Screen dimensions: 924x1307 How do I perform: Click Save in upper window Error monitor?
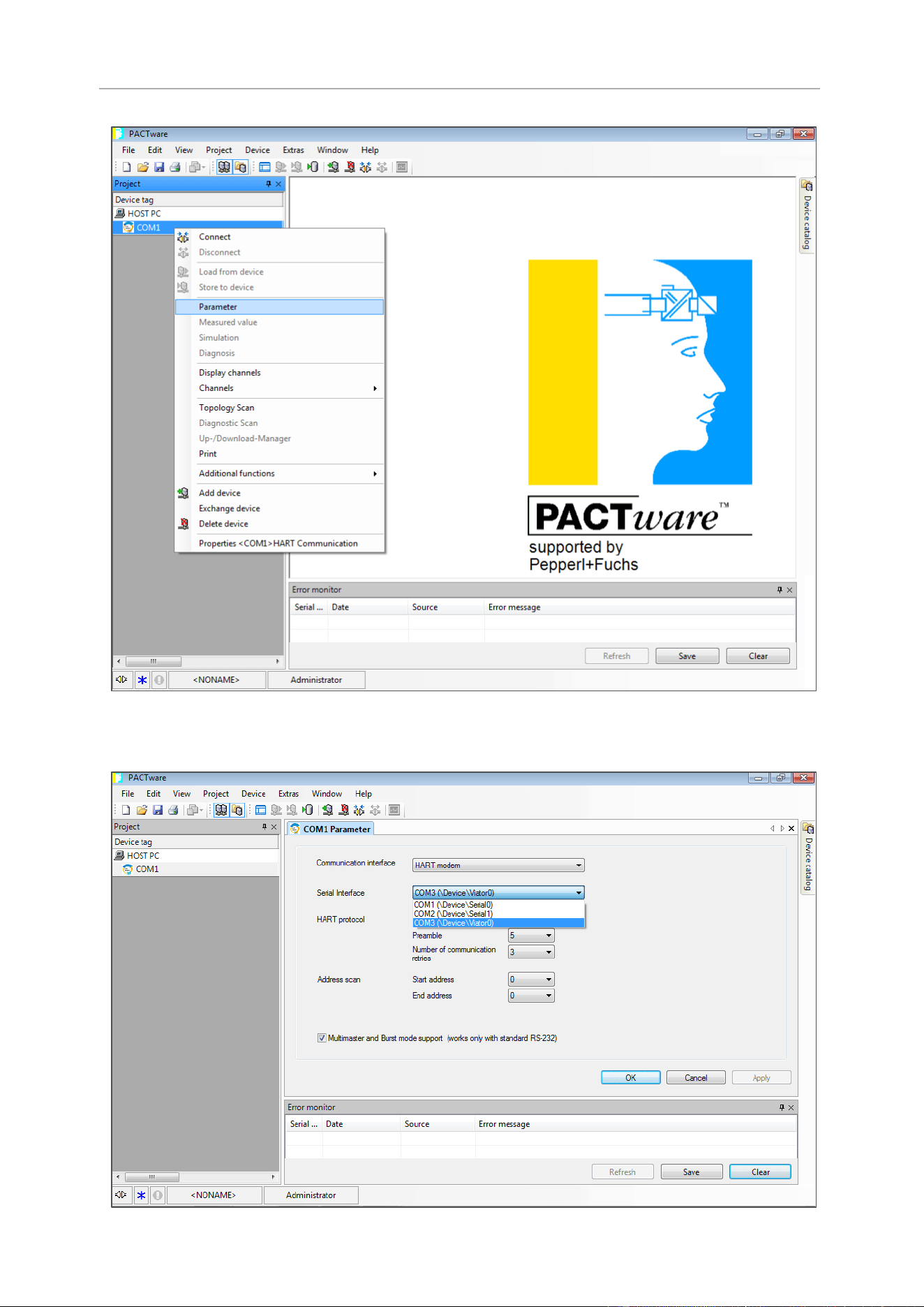[x=687, y=656]
